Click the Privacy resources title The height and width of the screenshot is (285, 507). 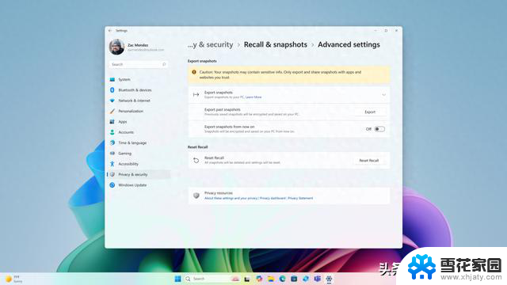pos(219,193)
